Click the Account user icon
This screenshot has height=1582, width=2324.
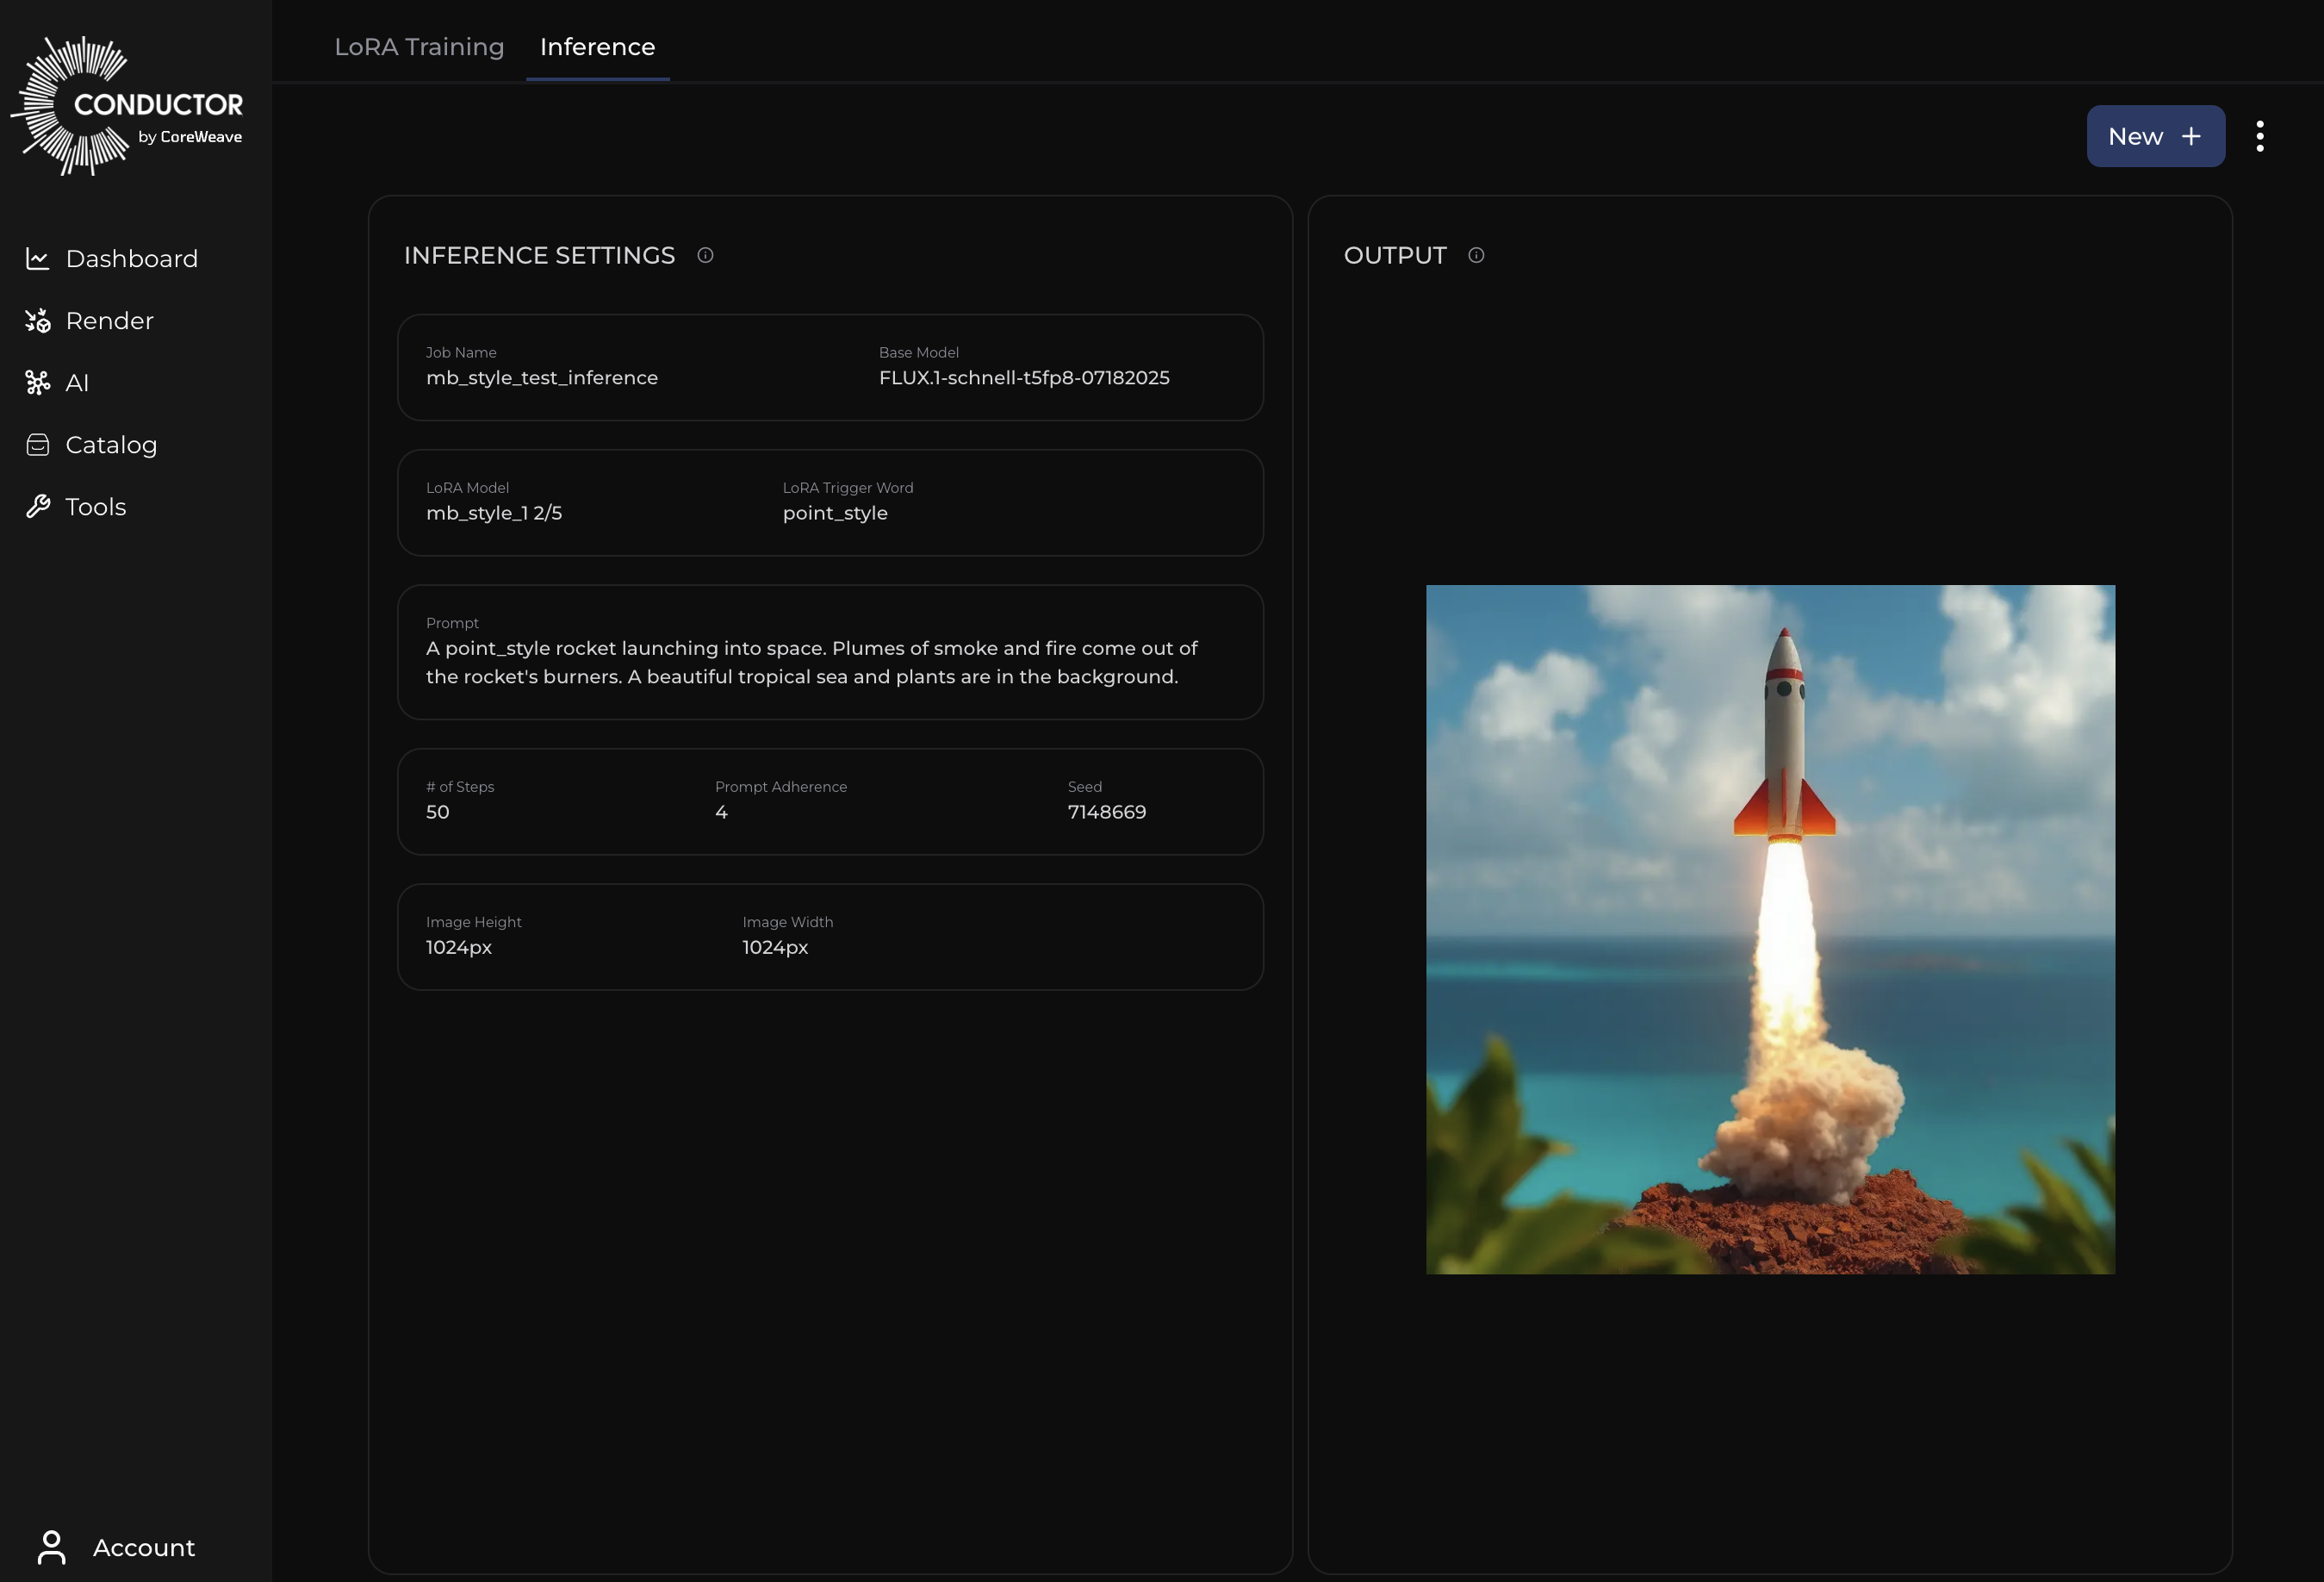click(x=51, y=1547)
